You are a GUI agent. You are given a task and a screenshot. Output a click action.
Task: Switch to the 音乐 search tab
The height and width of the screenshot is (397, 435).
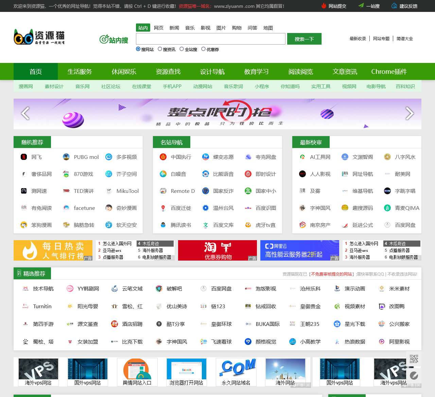pyautogui.click(x=190, y=28)
